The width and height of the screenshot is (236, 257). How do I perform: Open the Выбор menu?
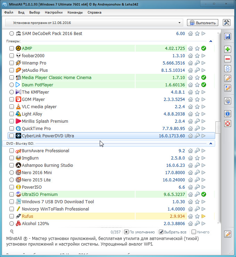[34, 12]
